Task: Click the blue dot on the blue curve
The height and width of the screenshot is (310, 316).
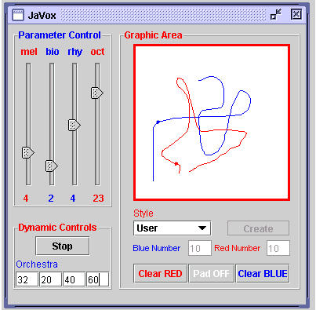Action: (158, 122)
